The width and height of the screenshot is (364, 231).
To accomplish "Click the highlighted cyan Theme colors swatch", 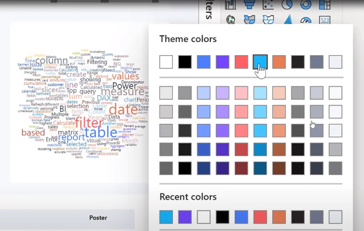I will tap(260, 62).
